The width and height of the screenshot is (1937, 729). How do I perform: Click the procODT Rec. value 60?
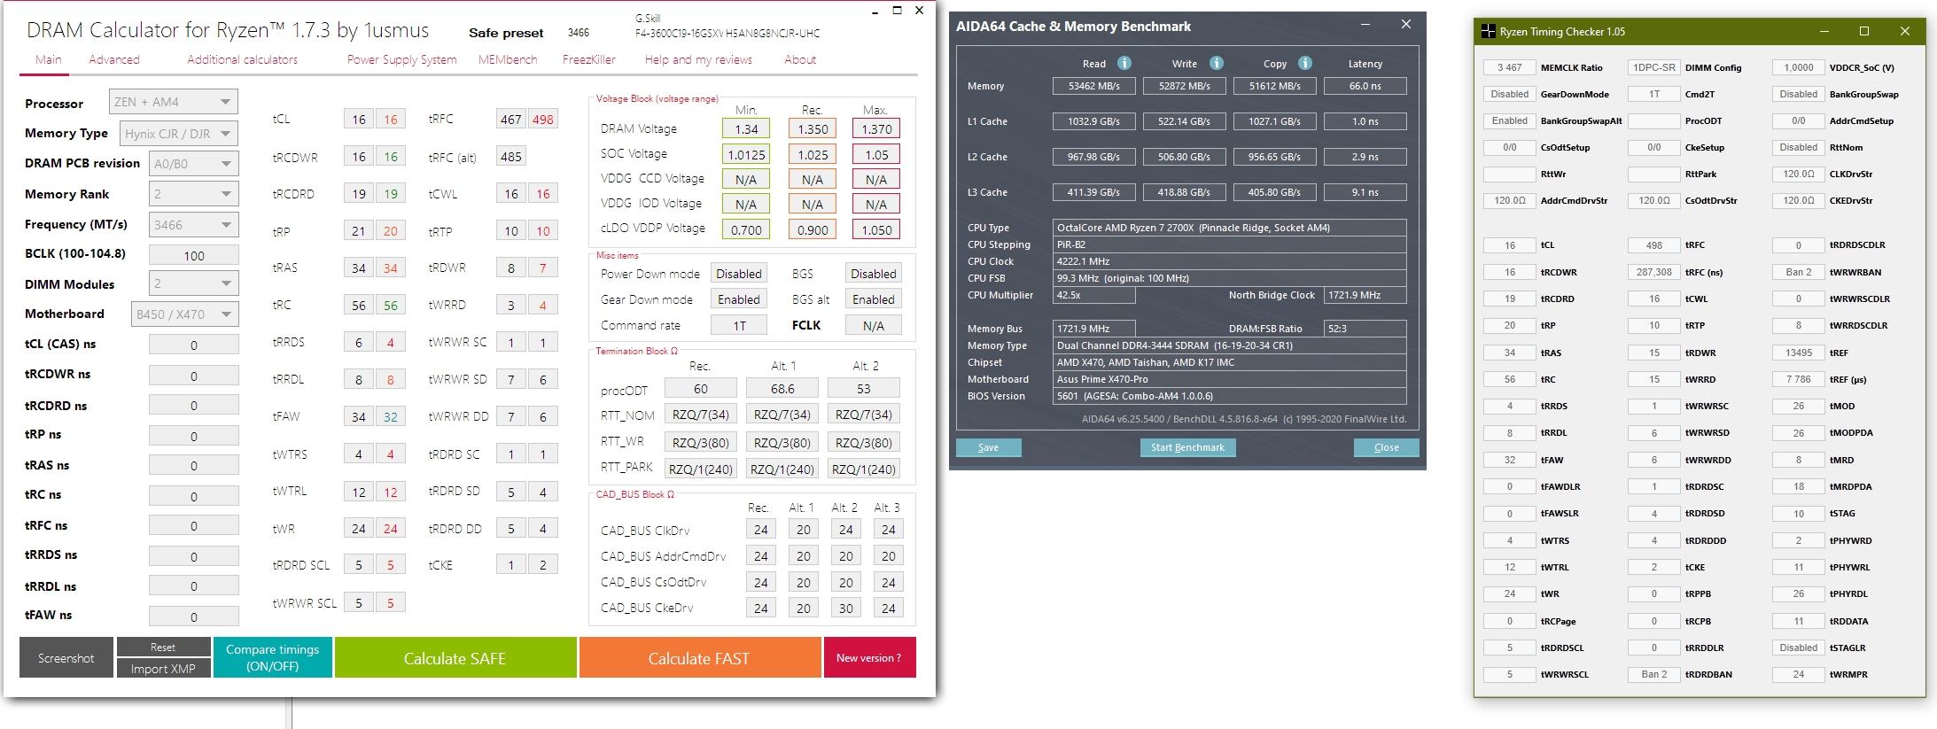(x=700, y=388)
